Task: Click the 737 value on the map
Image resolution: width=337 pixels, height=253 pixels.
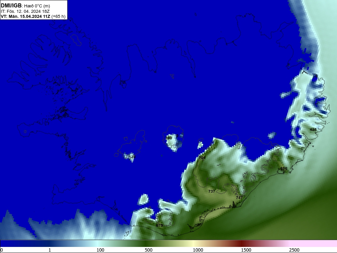Action: pyautogui.click(x=212, y=191)
